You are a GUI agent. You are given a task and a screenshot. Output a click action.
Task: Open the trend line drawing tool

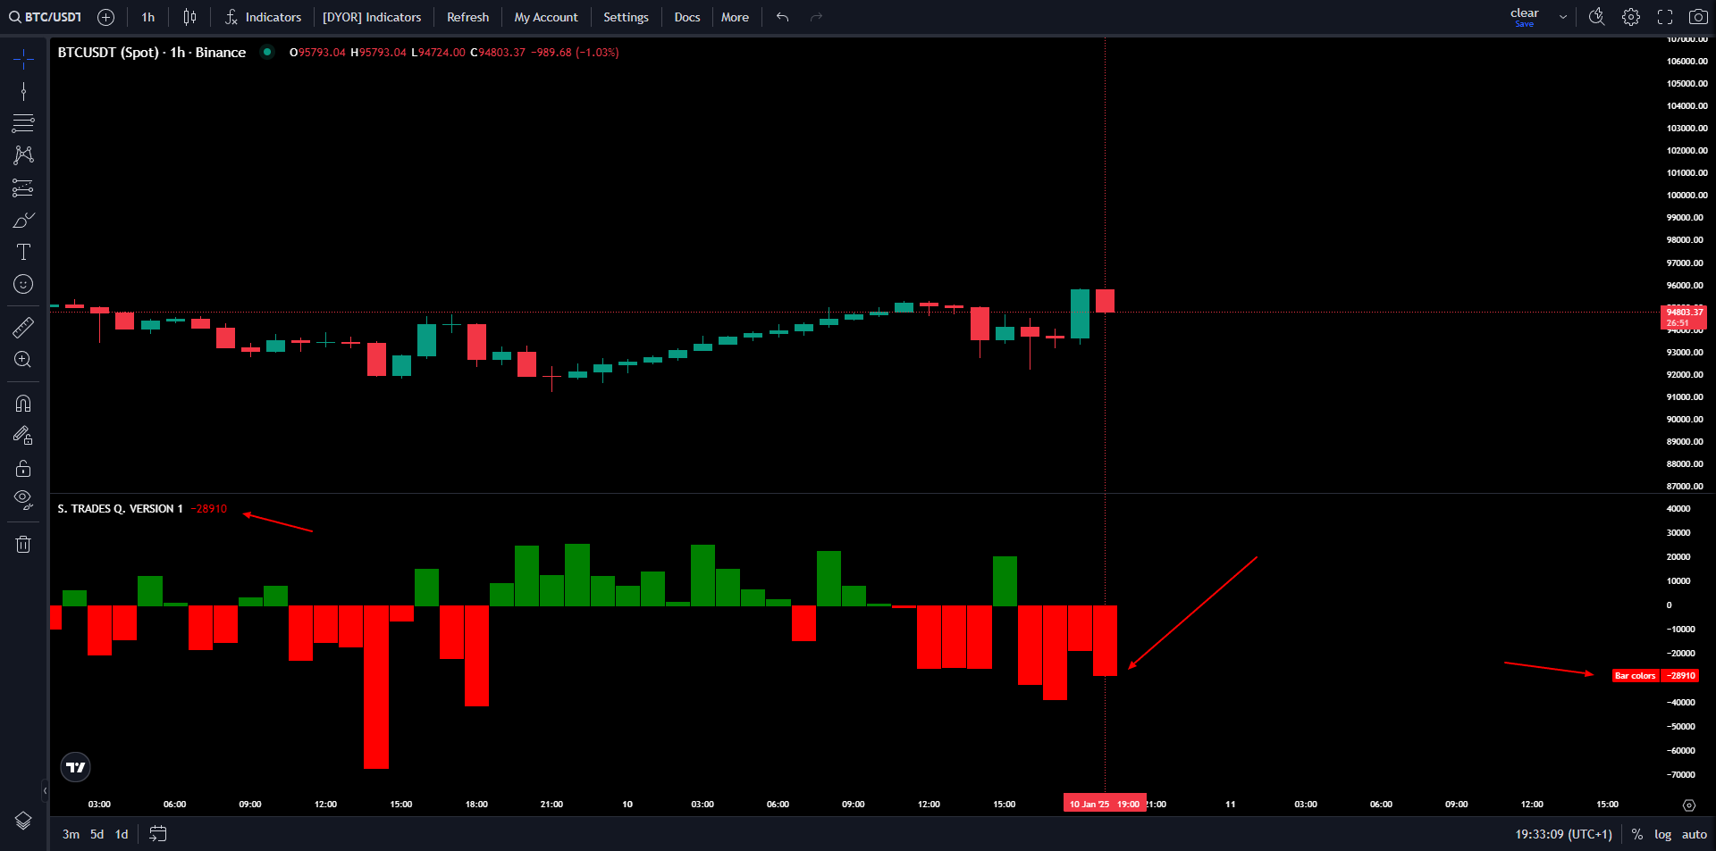coord(23,91)
